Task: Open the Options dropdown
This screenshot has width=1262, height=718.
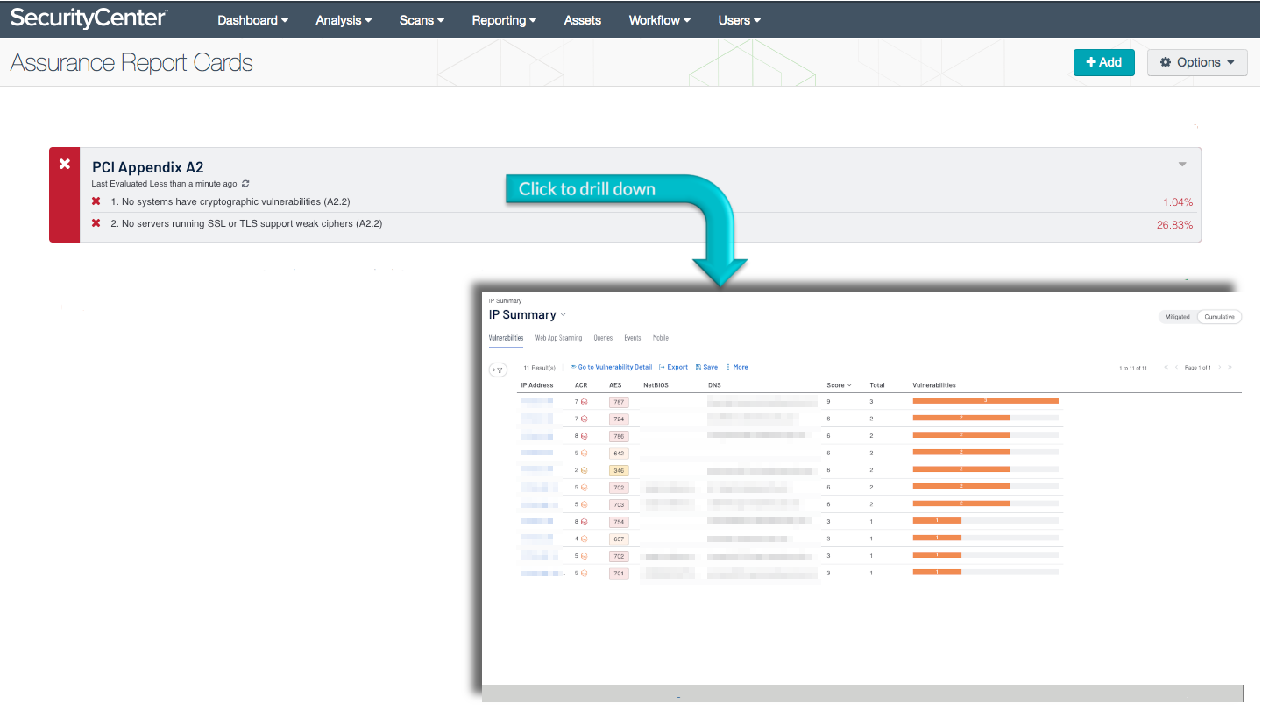Action: pos(1197,62)
